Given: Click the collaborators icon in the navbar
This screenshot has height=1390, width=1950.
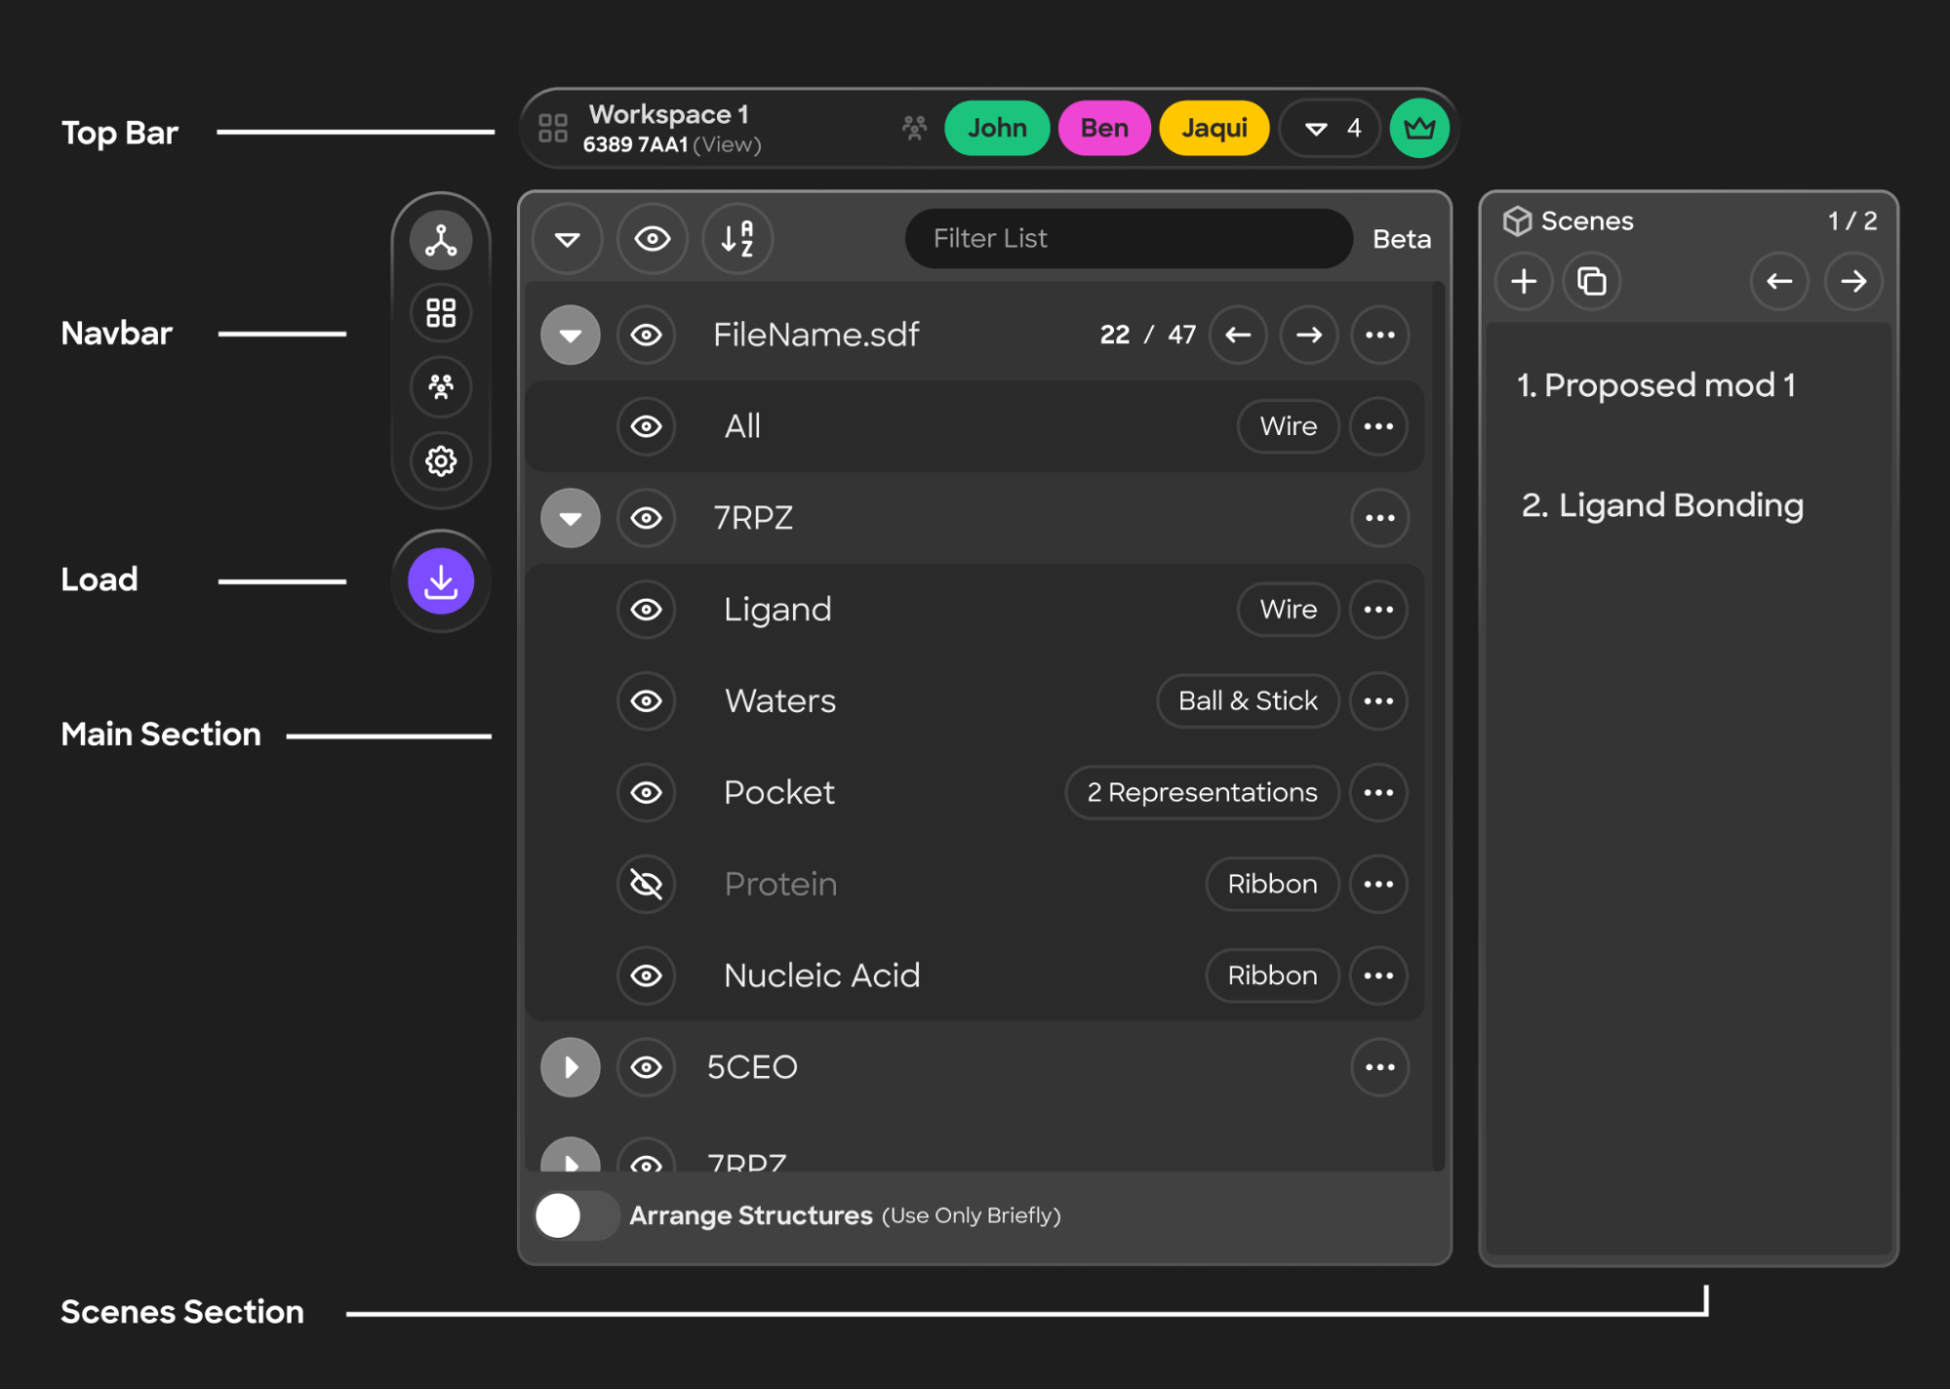Looking at the screenshot, I should click(440, 387).
